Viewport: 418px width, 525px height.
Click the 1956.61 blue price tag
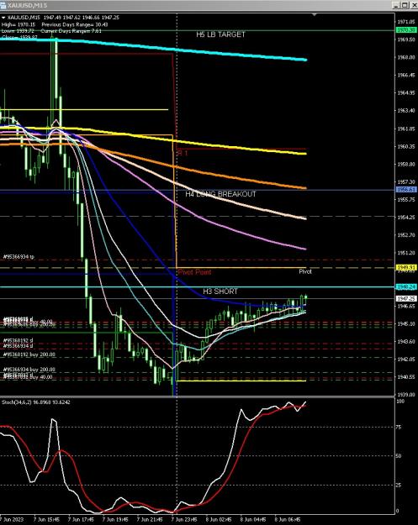406,190
